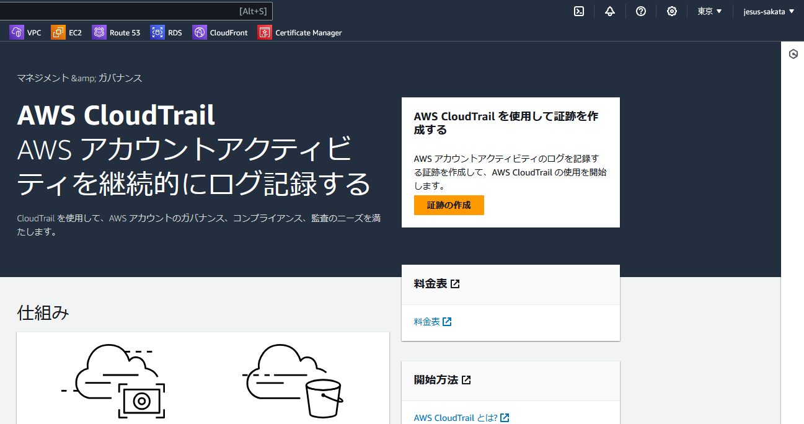Focus the search box with Alt+S hint

[136, 11]
